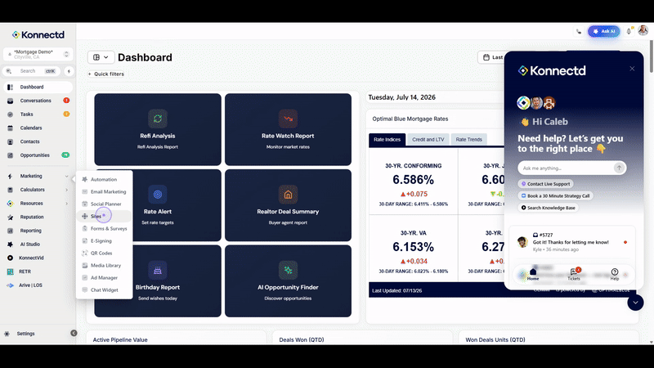Close the Konnectd help widget
This screenshot has width=654, height=368.
pyautogui.click(x=632, y=69)
